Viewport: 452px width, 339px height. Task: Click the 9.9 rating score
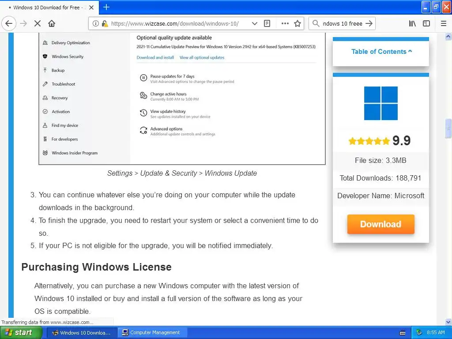[401, 141]
